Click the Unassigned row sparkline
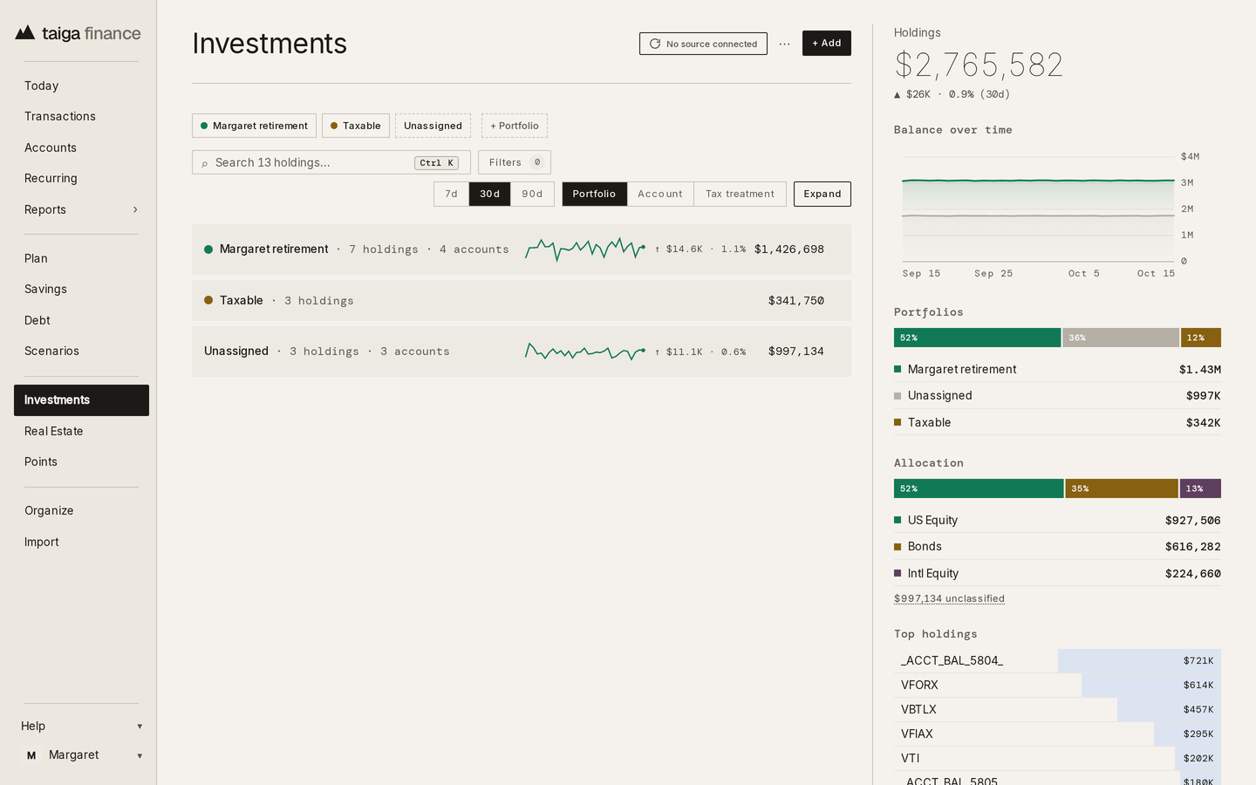This screenshot has width=1256, height=785. [x=585, y=352]
